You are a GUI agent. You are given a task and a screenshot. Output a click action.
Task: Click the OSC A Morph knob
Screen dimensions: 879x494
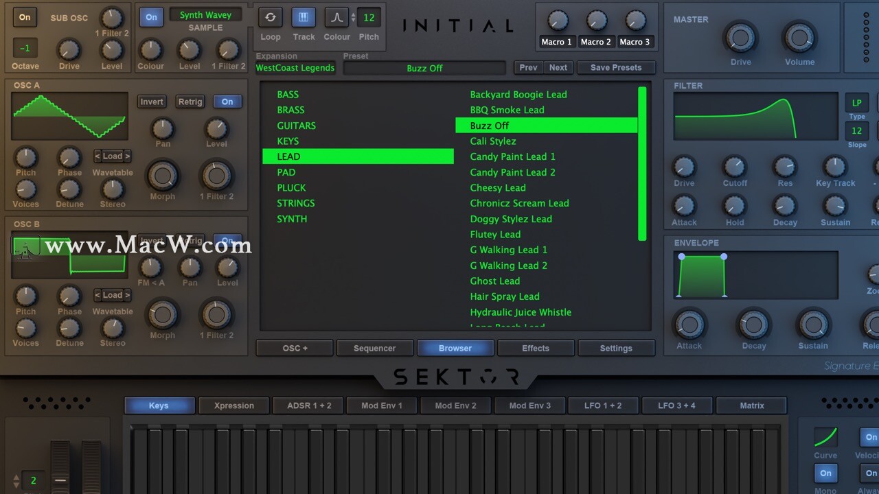point(163,176)
